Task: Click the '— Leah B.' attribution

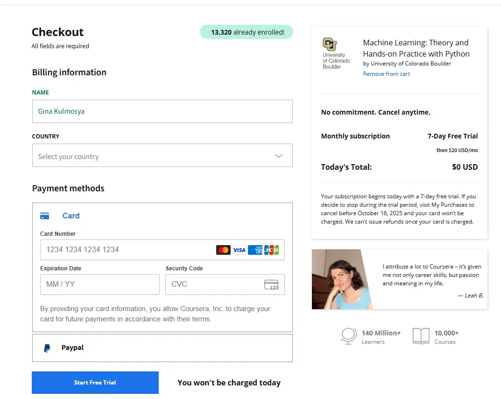Action: [x=471, y=296]
